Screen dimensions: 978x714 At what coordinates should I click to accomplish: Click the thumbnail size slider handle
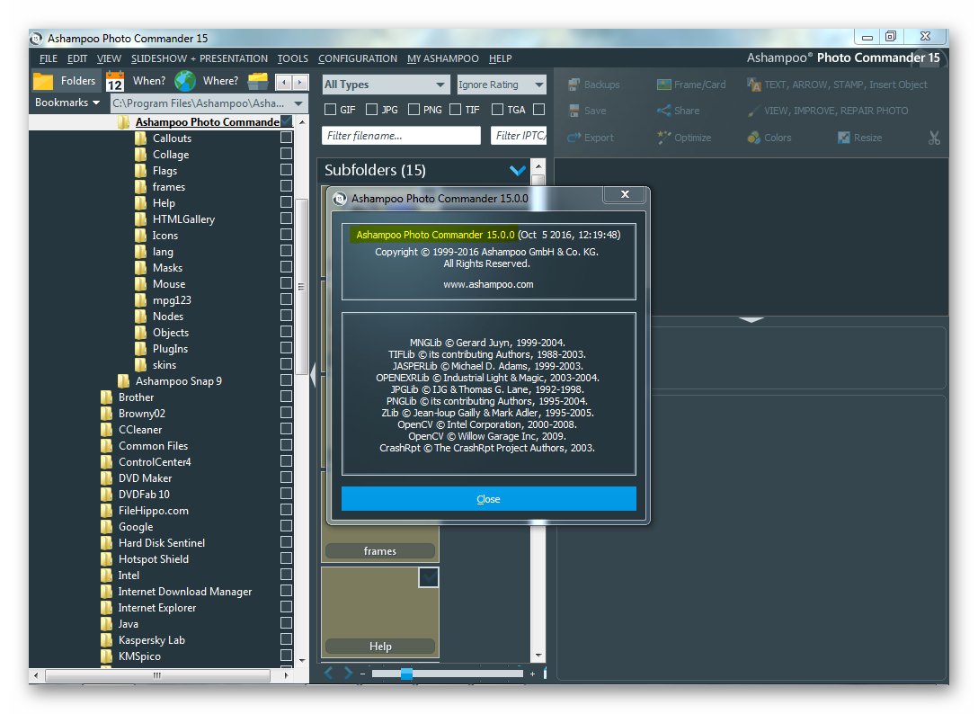click(x=406, y=674)
